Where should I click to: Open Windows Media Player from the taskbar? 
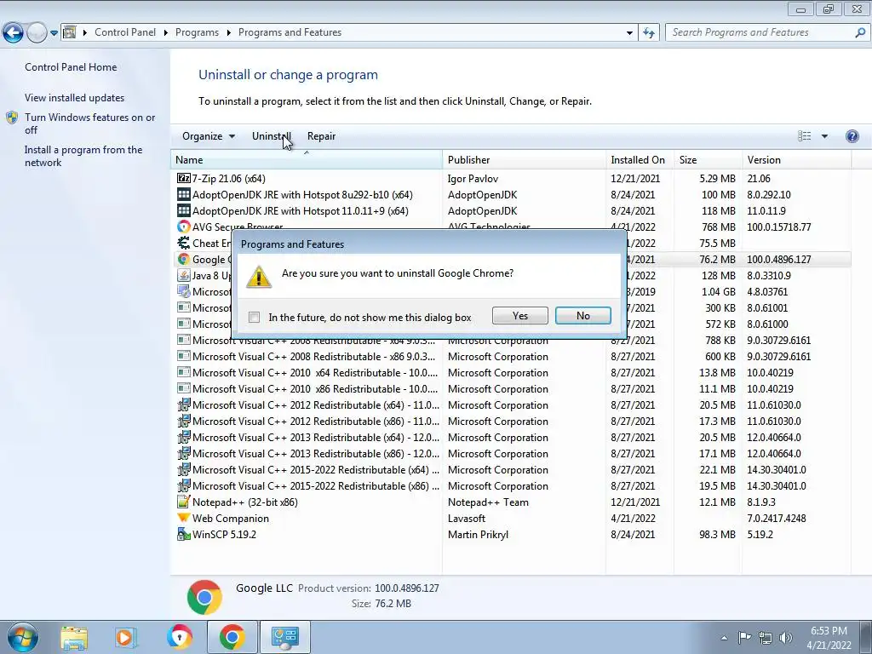126,637
